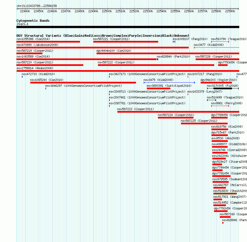Click the nsv3170305 (Fu2018) black bar
247x242 pixels.
point(223,88)
